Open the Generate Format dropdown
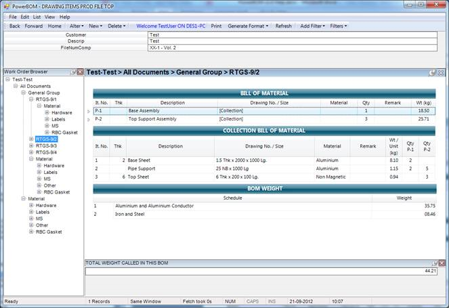449x308 pixels. click(248, 26)
